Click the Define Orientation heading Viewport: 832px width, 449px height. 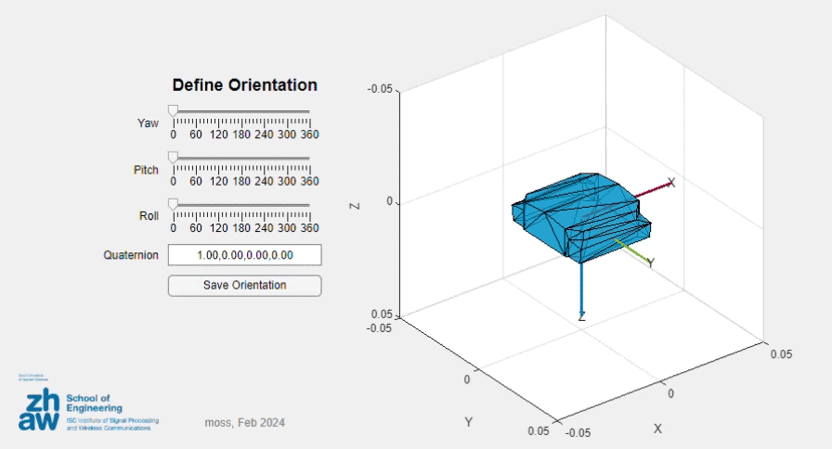[244, 85]
